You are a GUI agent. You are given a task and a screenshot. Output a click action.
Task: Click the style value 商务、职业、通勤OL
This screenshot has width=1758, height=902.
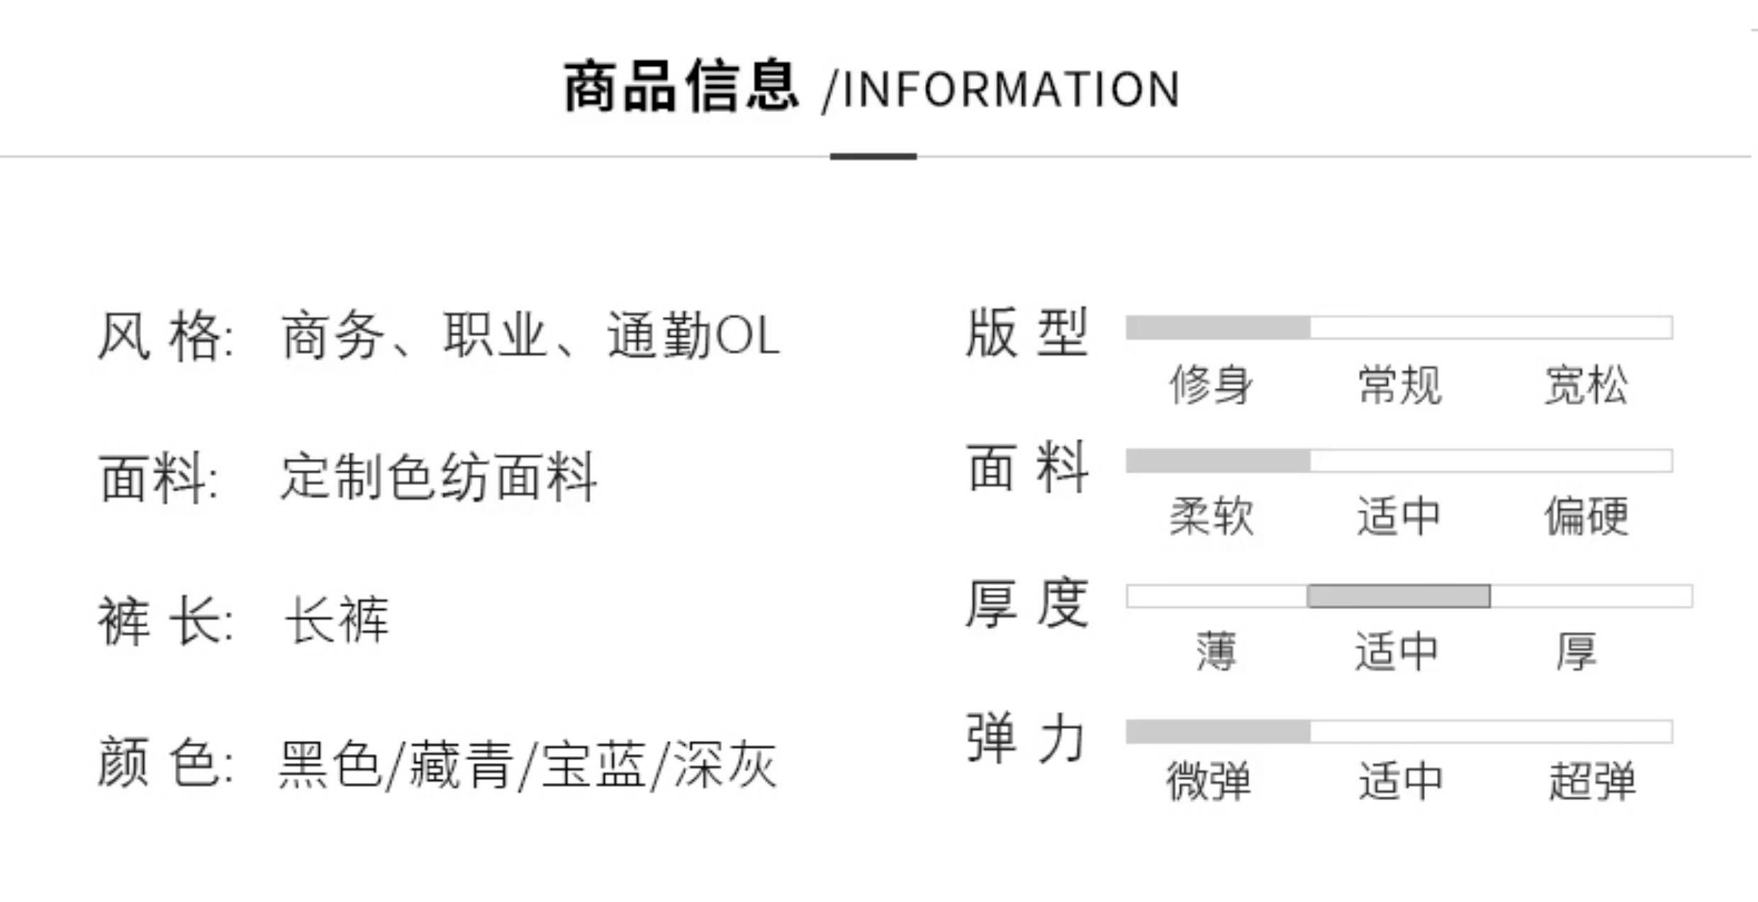tap(530, 336)
